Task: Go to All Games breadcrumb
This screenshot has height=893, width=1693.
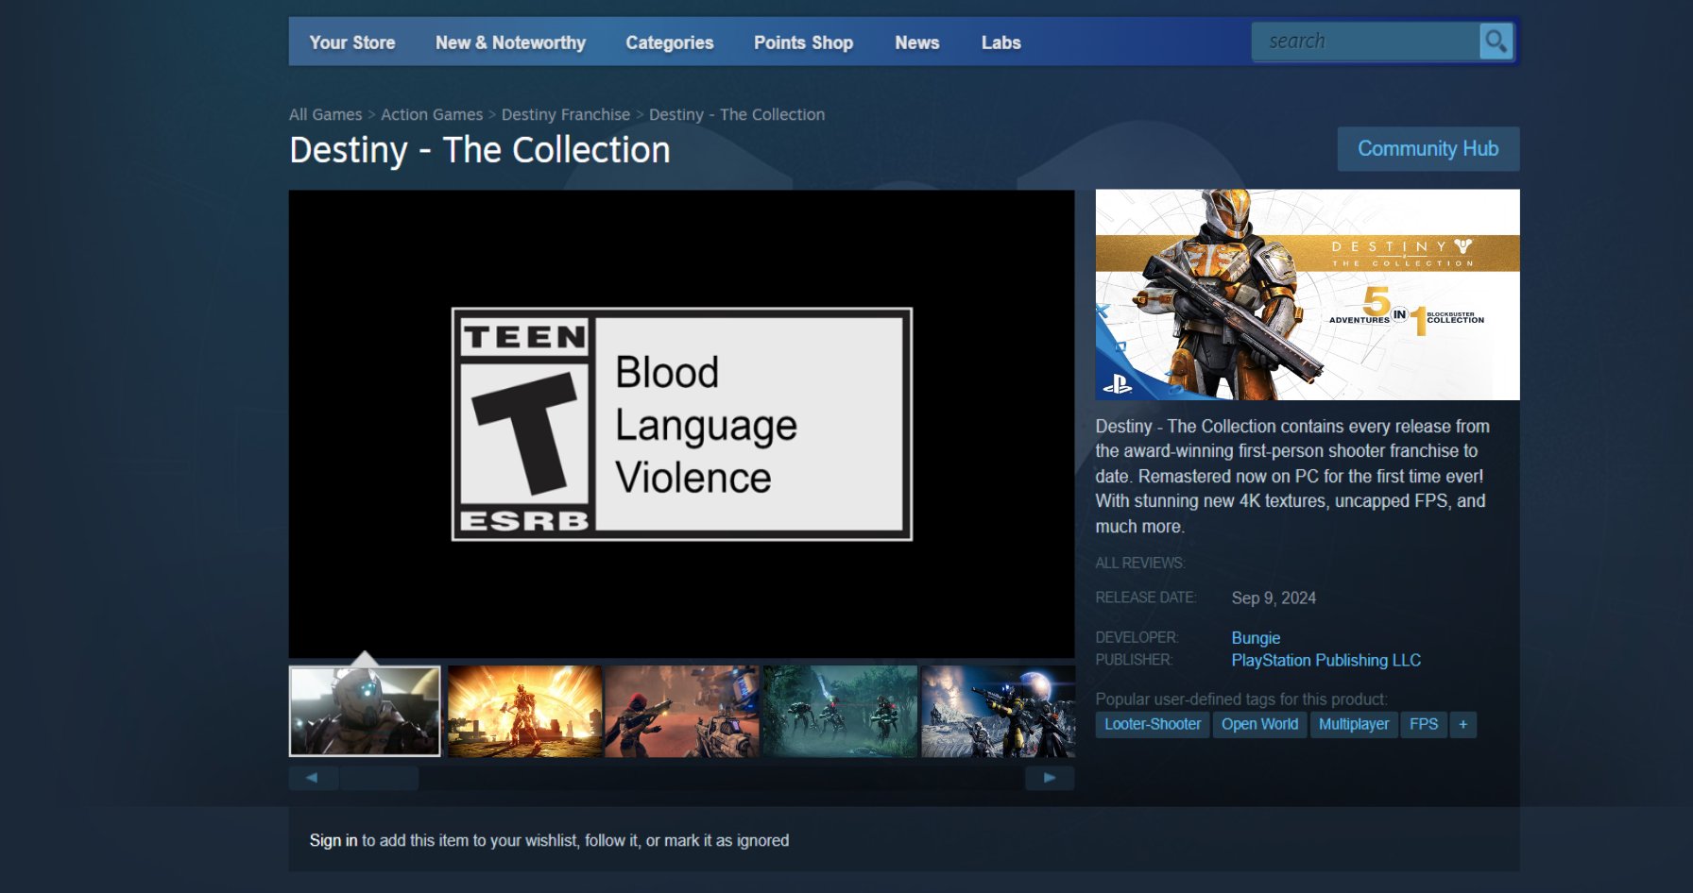Action: click(325, 114)
